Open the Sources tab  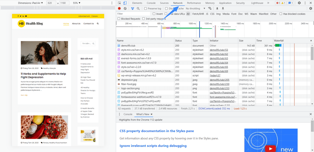(x=164, y=3)
